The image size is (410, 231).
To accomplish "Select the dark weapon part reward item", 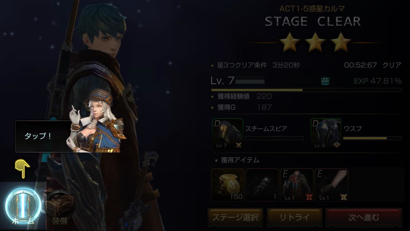I will [x=262, y=185].
